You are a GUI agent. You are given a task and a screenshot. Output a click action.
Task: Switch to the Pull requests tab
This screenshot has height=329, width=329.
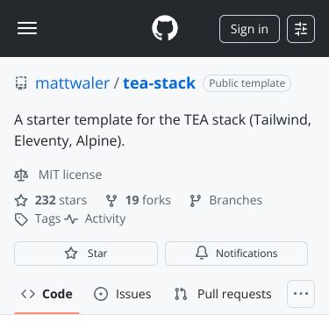click(223, 294)
